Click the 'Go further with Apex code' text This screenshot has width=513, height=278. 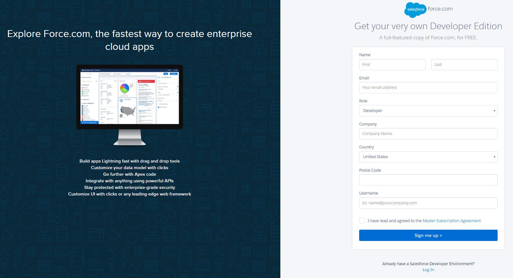coord(130,174)
